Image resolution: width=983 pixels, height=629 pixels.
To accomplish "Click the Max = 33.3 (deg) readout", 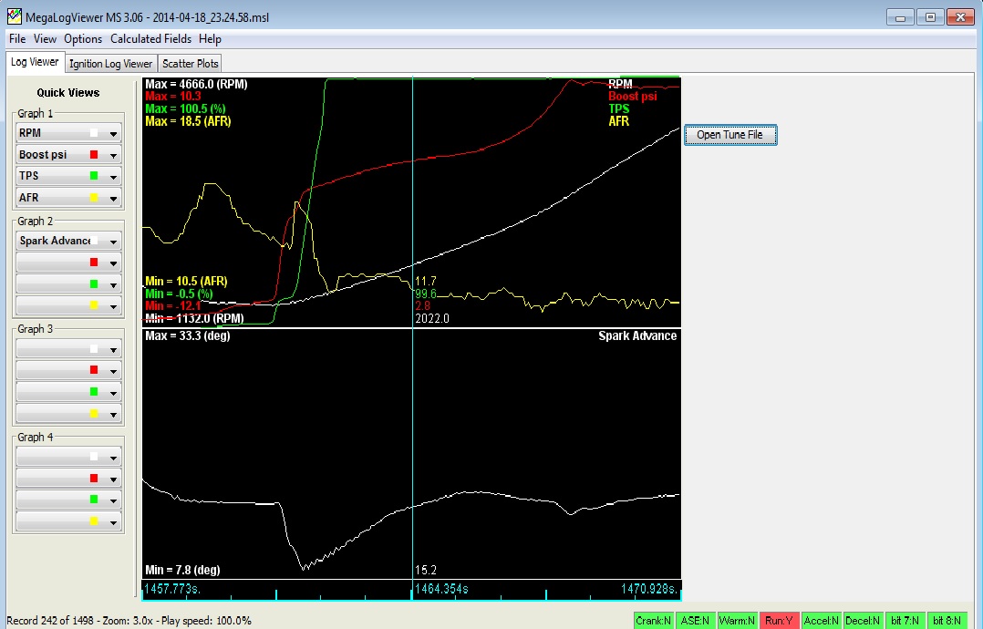I will (x=188, y=335).
